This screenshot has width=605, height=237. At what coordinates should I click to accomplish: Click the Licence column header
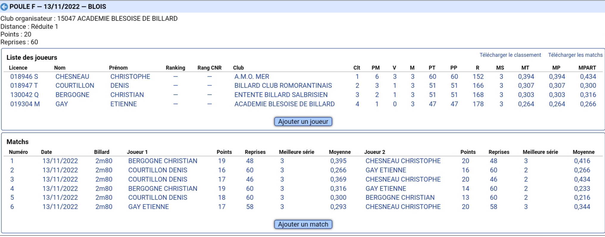[18, 68]
